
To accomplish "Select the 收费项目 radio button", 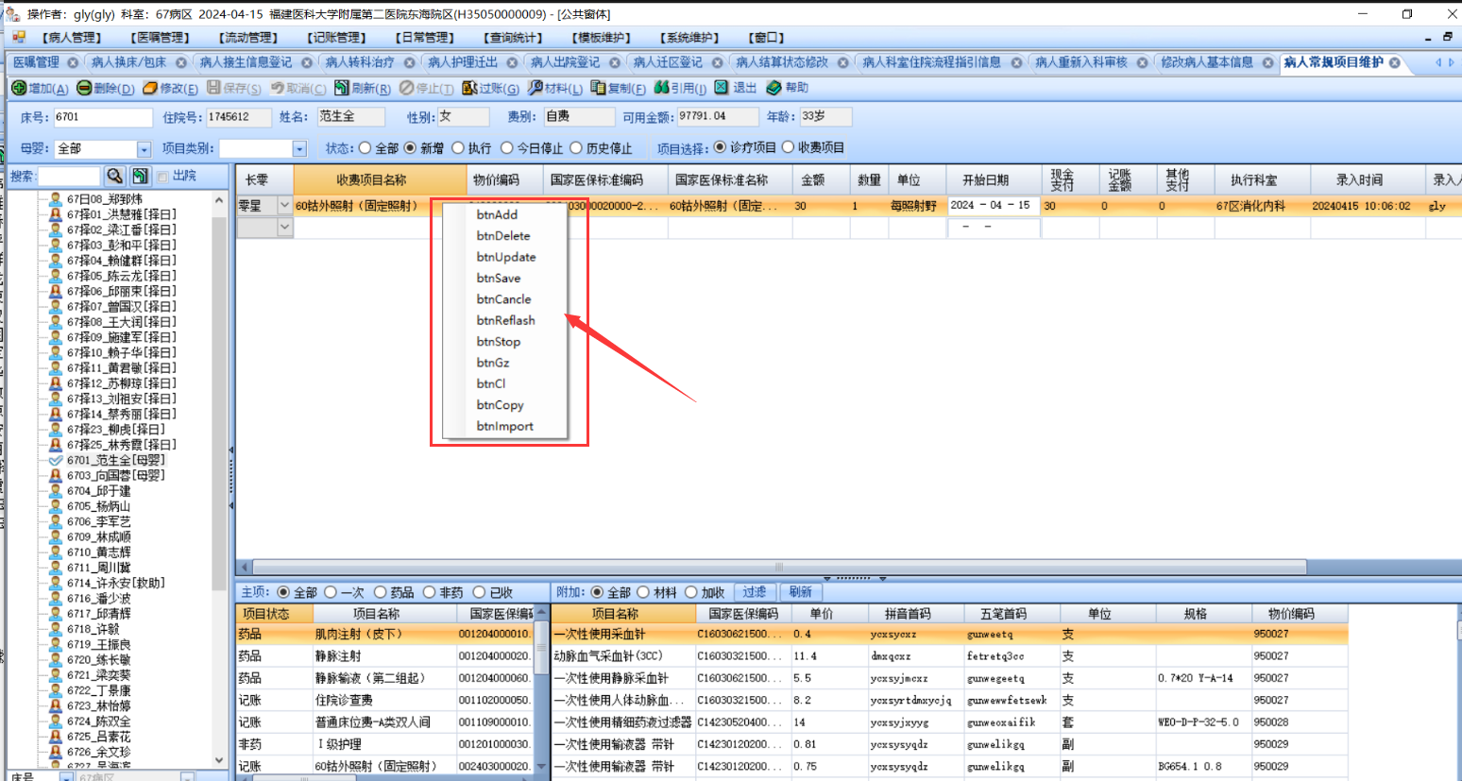I will (788, 147).
